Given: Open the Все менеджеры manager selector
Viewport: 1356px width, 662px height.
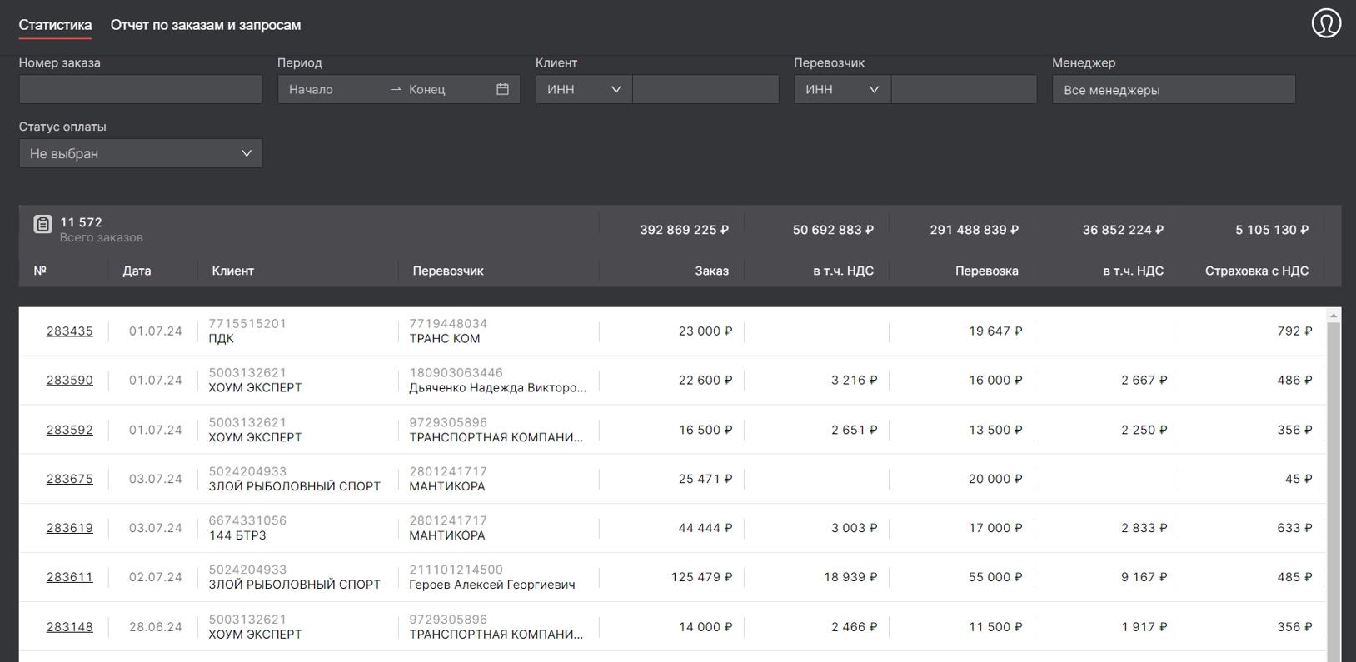Looking at the screenshot, I should [x=1174, y=89].
